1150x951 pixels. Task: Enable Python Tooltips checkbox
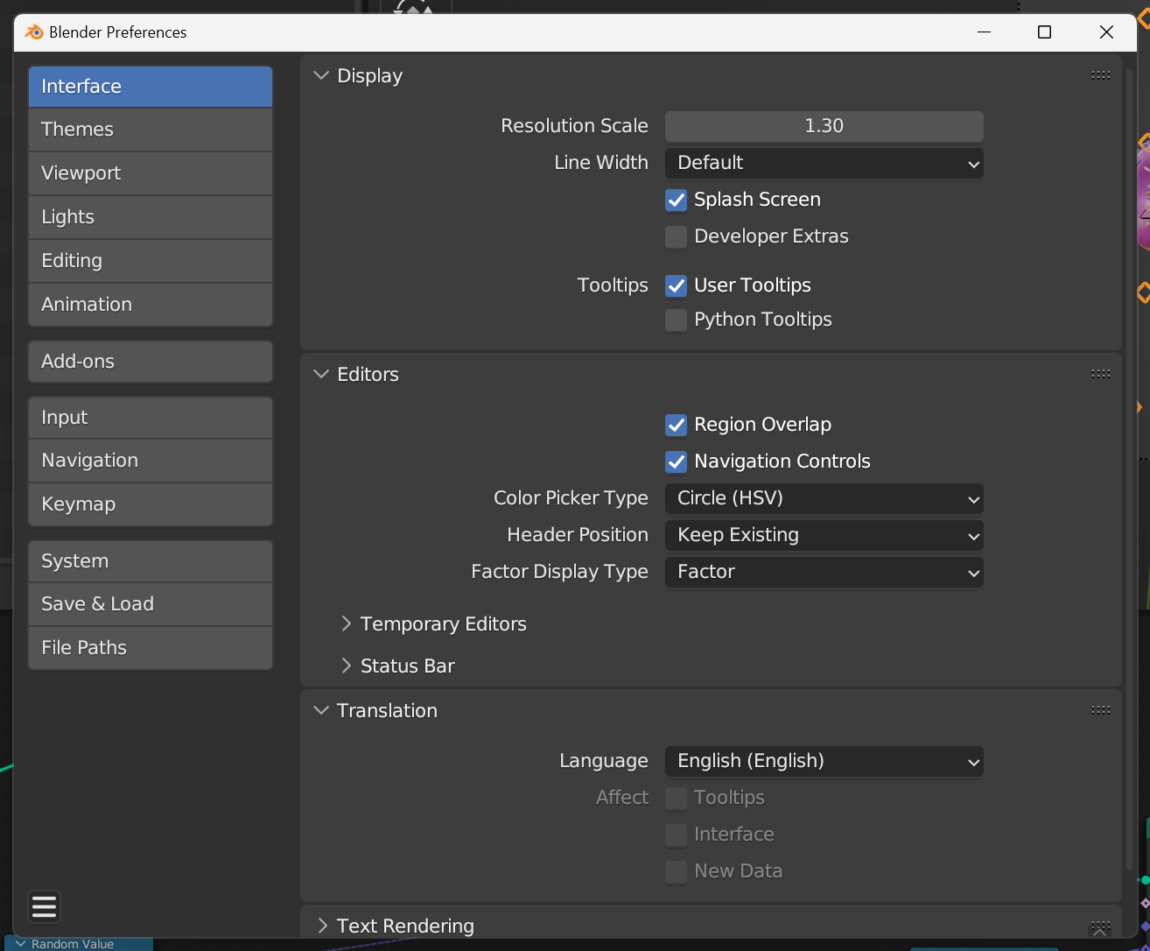click(x=676, y=320)
